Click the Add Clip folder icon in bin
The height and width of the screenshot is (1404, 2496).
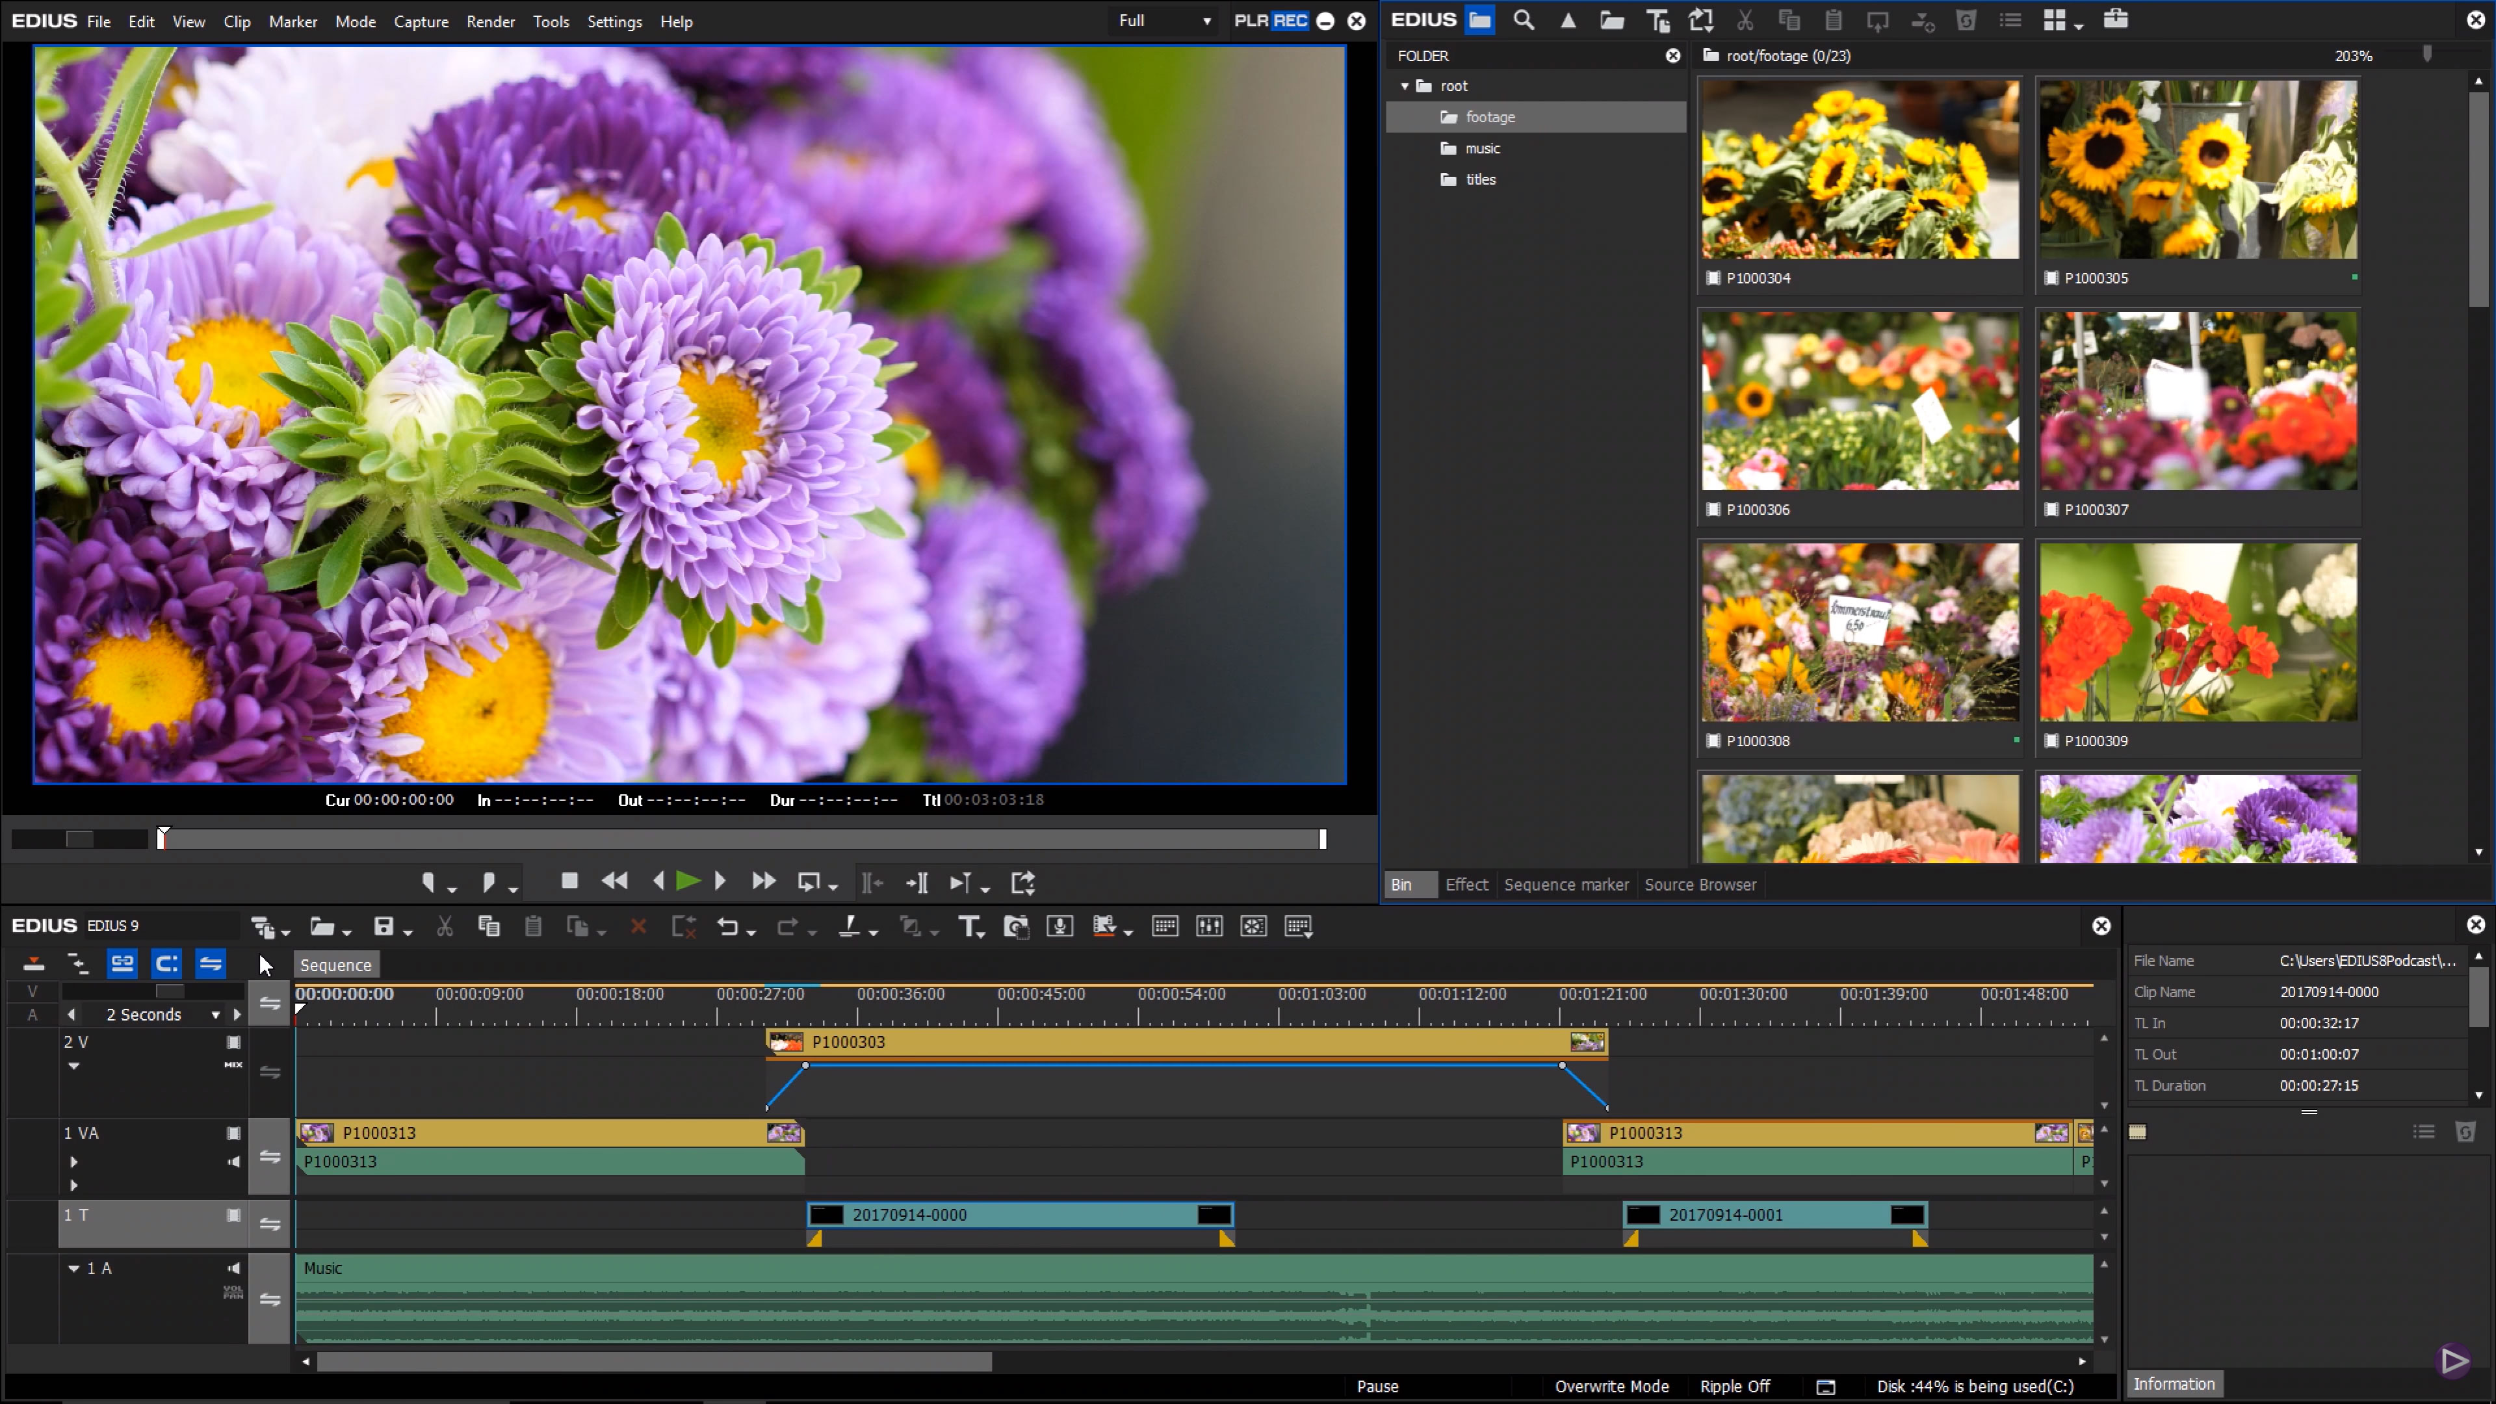point(1612,20)
